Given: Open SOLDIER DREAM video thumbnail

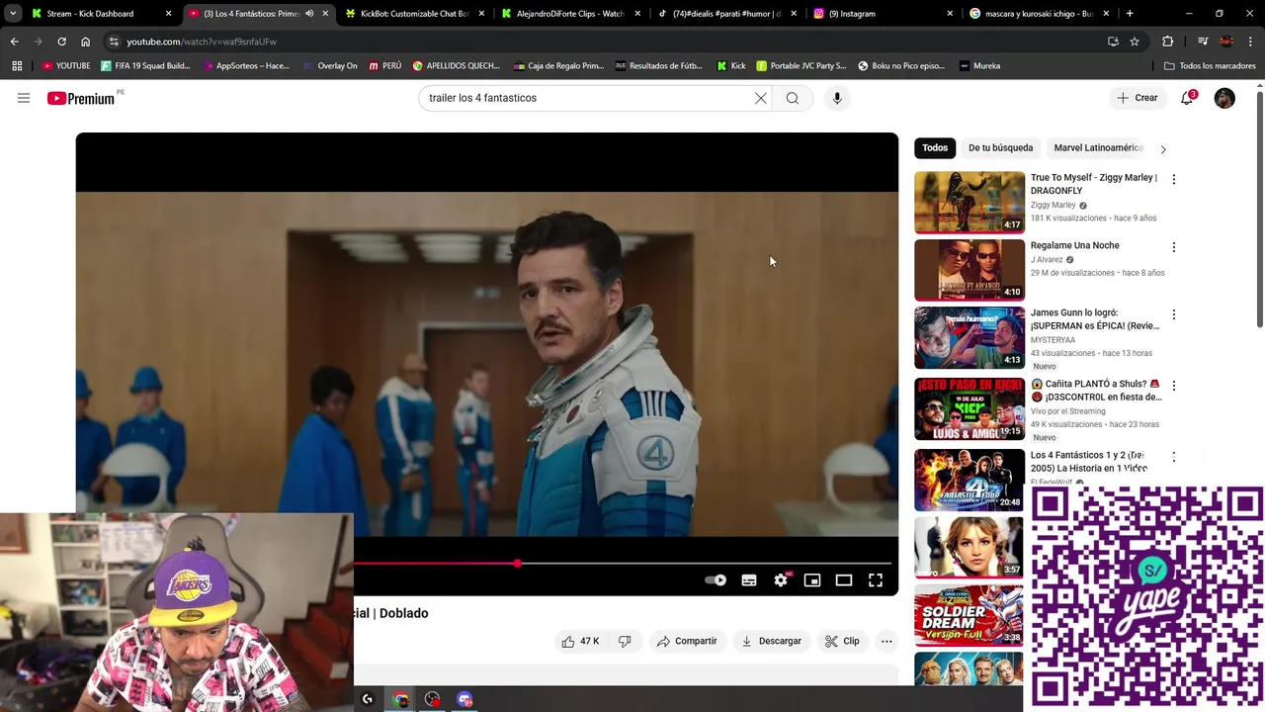Looking at the screenshot, I should pyautogui.click(x=970, y=615).
